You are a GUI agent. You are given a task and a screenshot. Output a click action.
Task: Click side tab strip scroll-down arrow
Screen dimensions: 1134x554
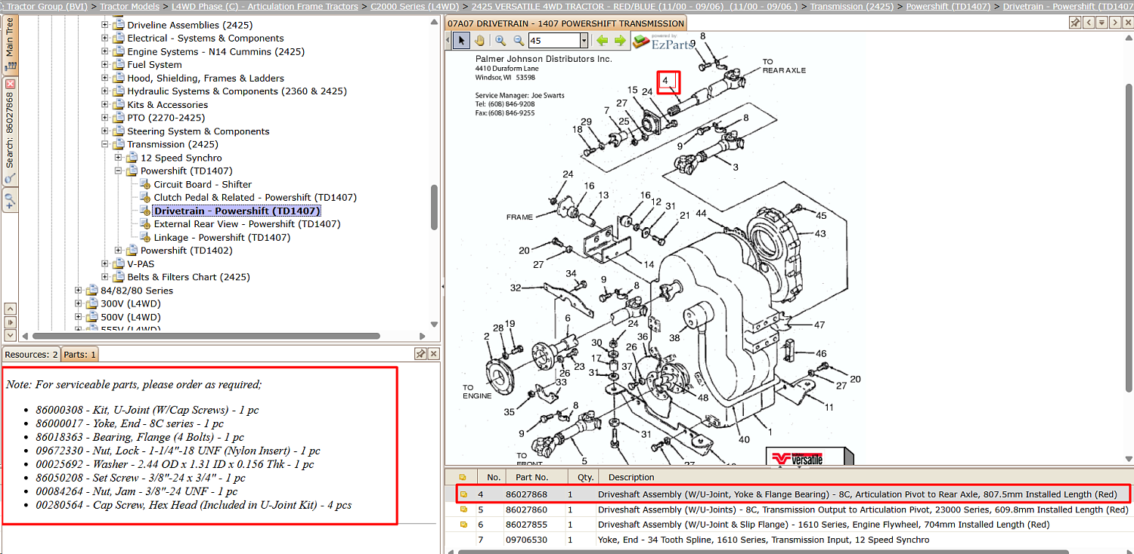[x=10, y=334]
